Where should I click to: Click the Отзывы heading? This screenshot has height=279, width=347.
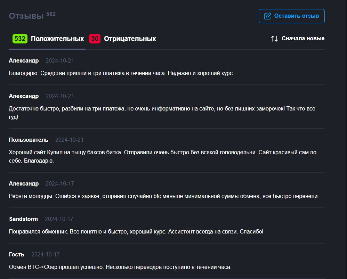(x=26, y=16)
